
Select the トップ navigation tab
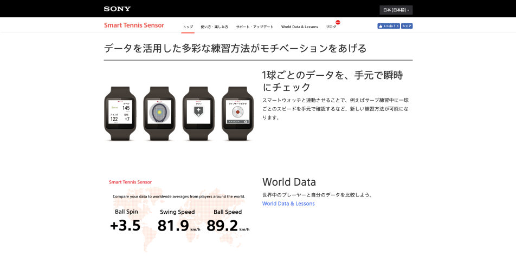(188, 27)
